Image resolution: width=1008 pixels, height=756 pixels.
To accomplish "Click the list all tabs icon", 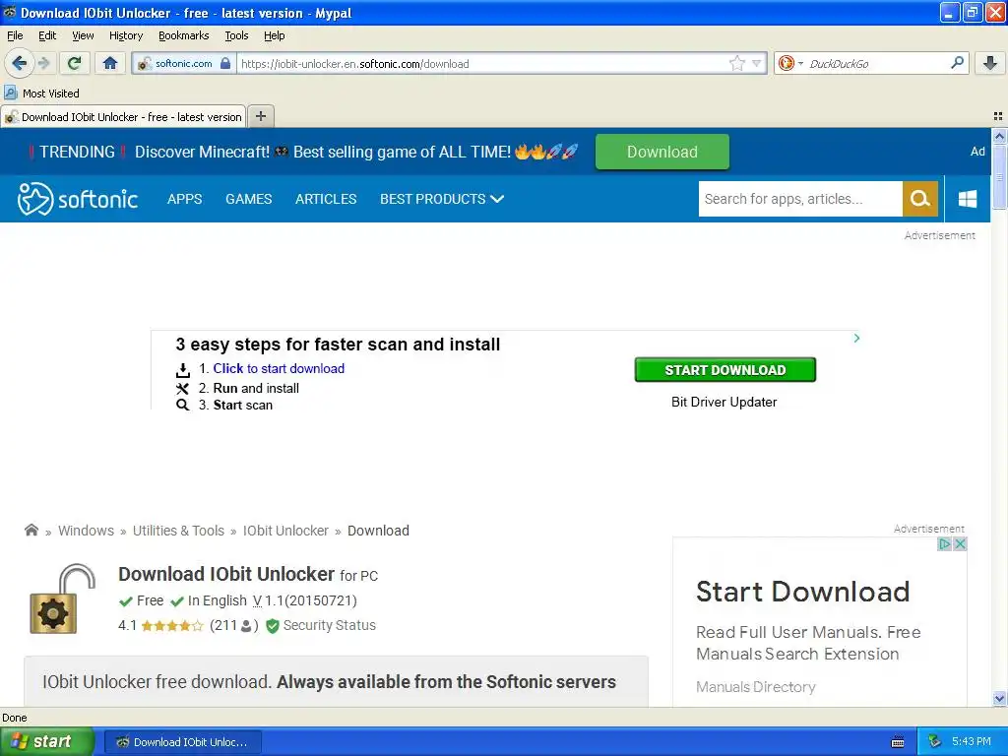I will [998, 116].
